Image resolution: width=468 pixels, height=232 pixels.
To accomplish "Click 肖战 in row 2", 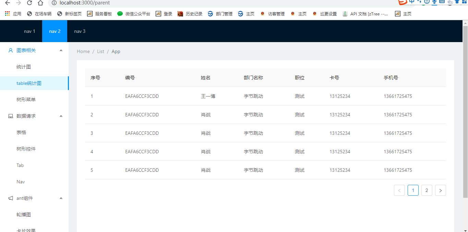I will coord(206,115).
